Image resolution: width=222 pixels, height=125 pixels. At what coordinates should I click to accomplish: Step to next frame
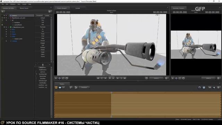pos(118,78)
